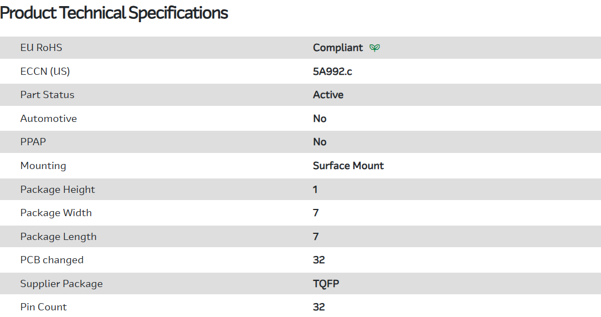Click the Compliant value text
The width and height of the screenshot is (601, 317).
pos(338,48)
